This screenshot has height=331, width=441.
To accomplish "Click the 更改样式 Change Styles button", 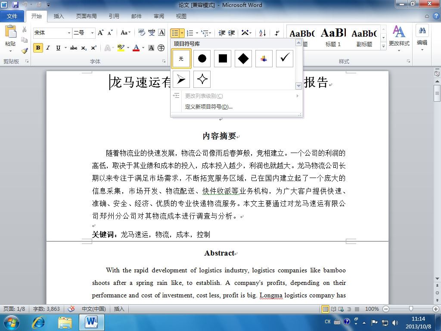I will [x=399, y=38].
